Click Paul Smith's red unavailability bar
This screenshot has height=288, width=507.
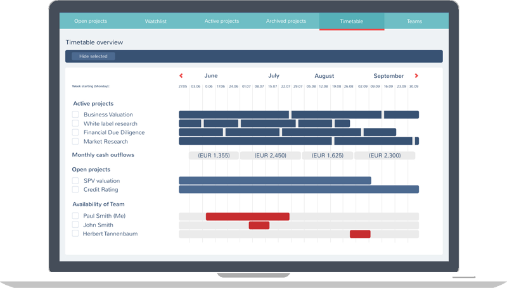point(247,216)
